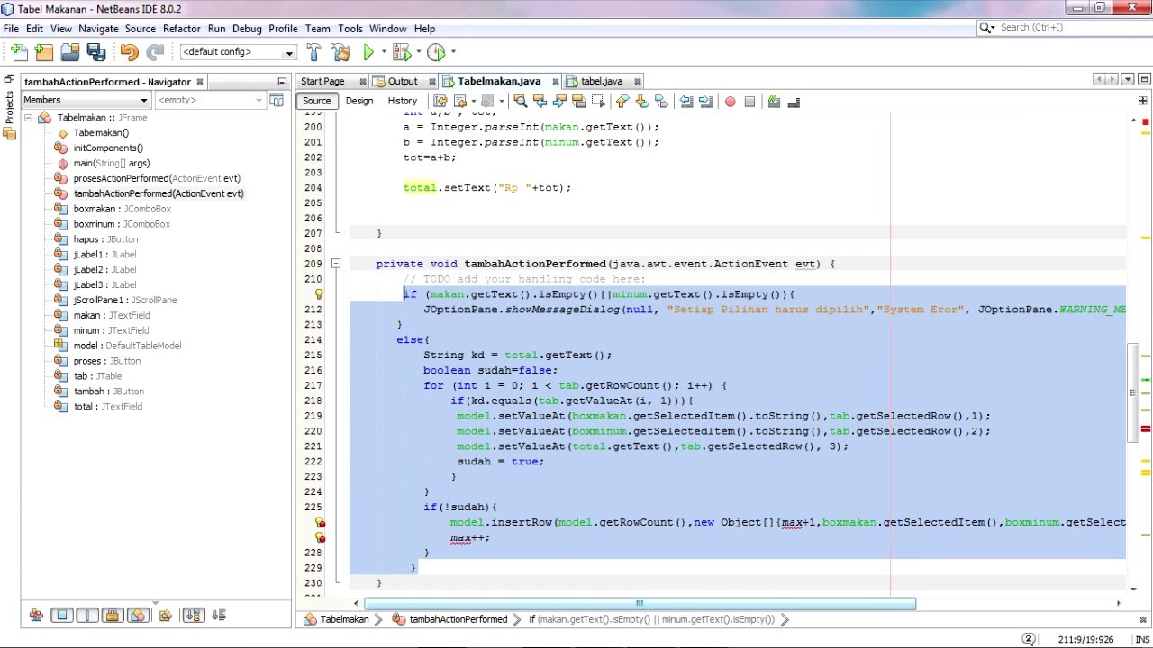
Task: Open Run Project dropdown arrow
Action: click(384, 52)
